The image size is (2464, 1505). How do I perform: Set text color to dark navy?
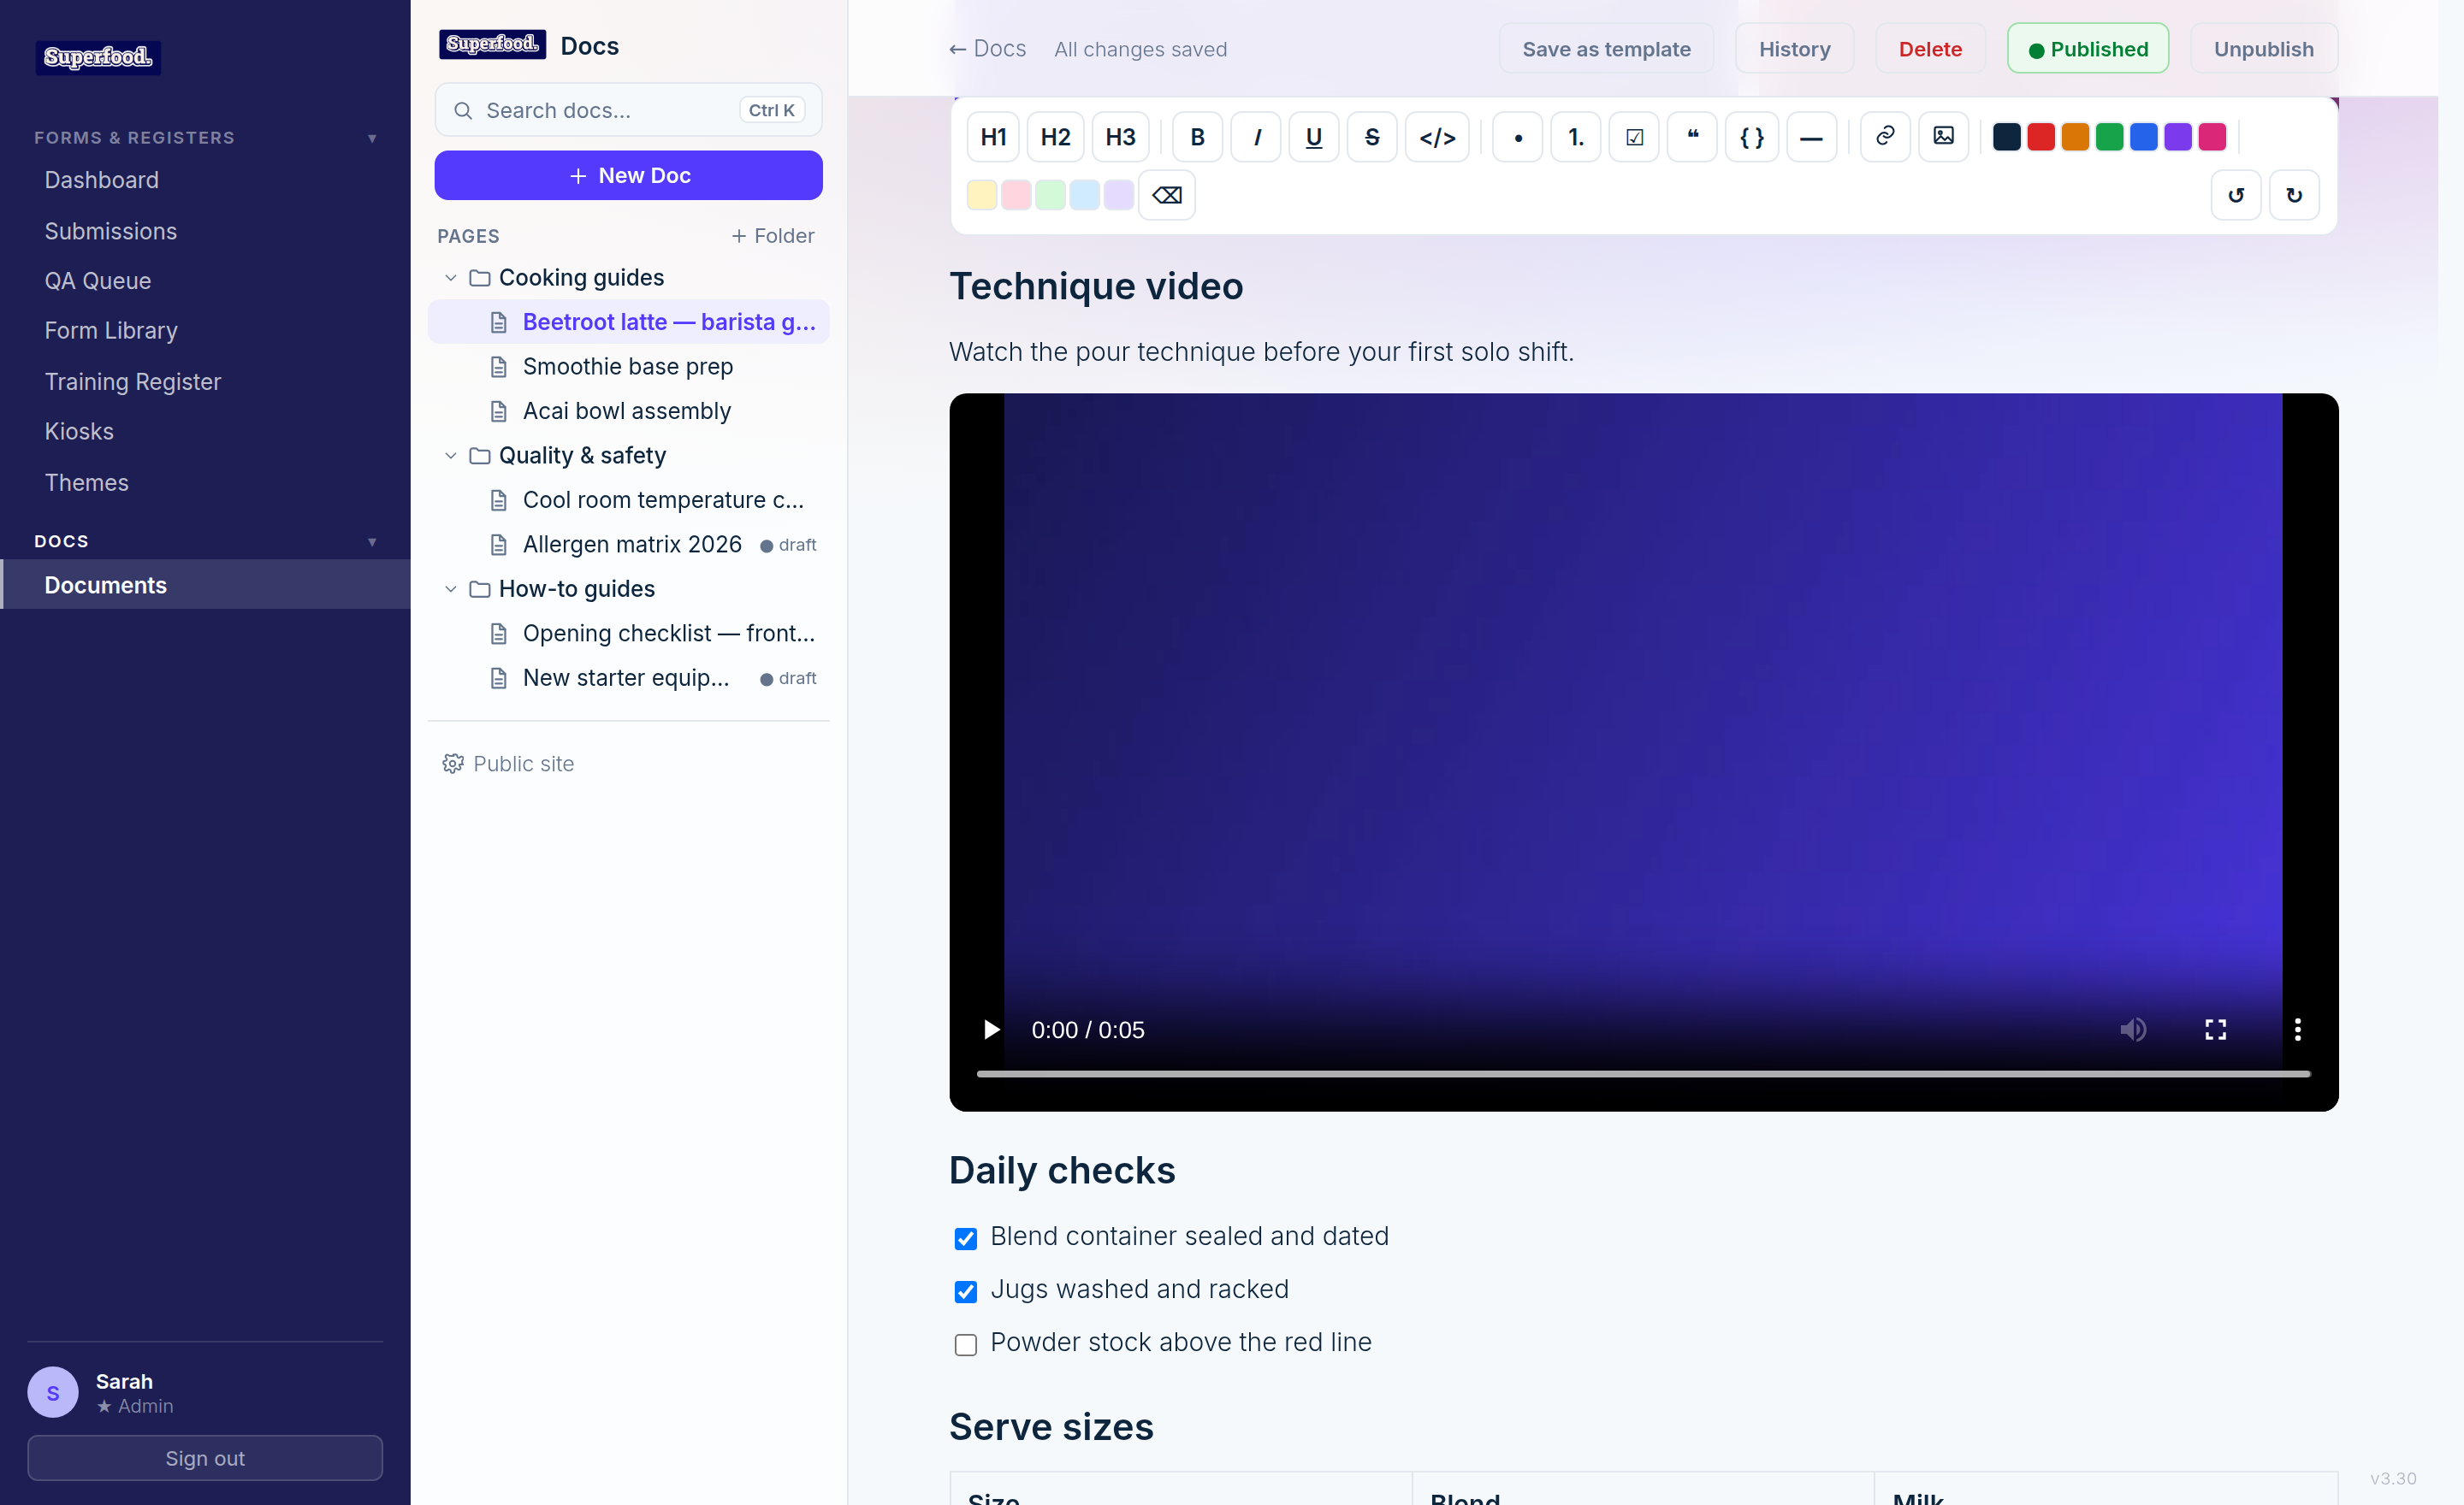tap(2006, 137)
